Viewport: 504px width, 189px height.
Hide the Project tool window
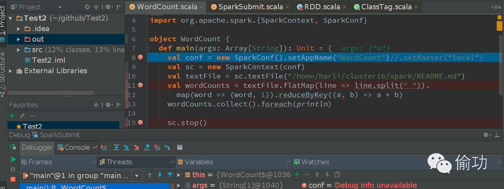120,7
